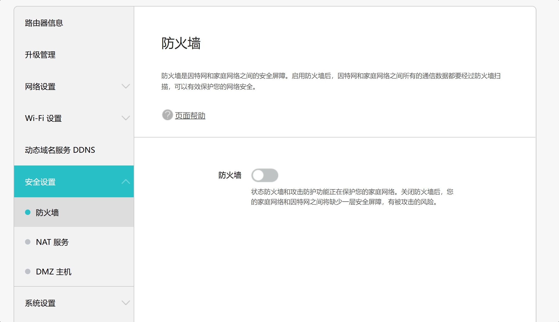559x322 pixels.
Task: Click the 网络设置 menu label
Action: click(x=40, y=87)
